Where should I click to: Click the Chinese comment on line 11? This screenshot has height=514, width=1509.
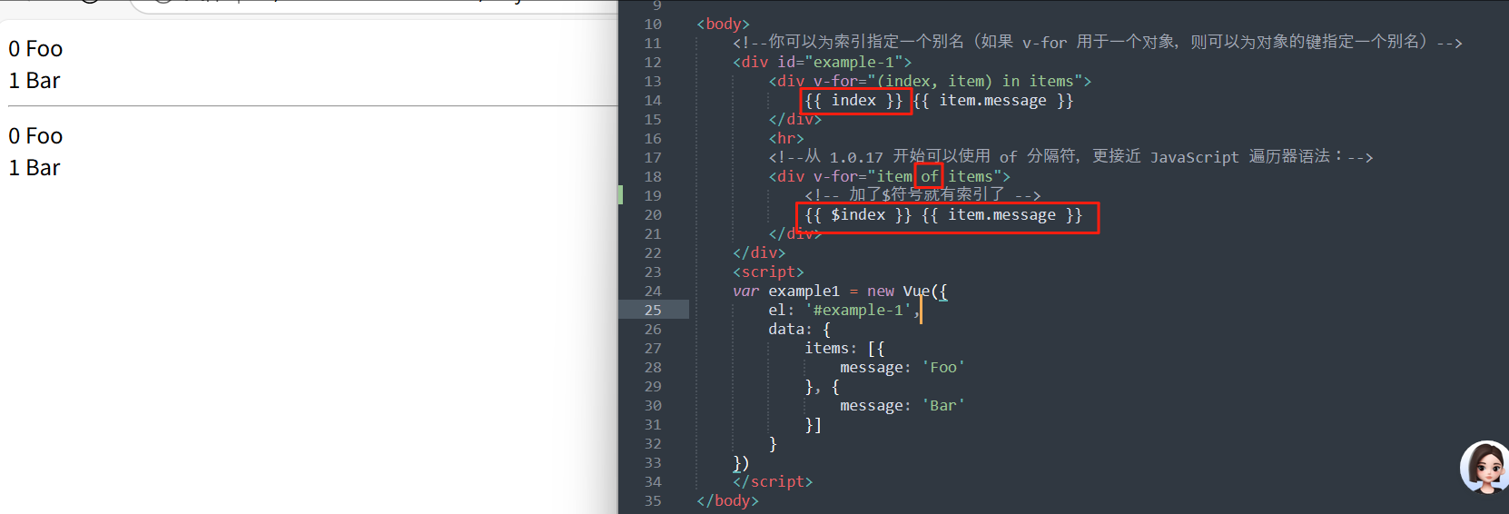click(x=1097, y=43)
